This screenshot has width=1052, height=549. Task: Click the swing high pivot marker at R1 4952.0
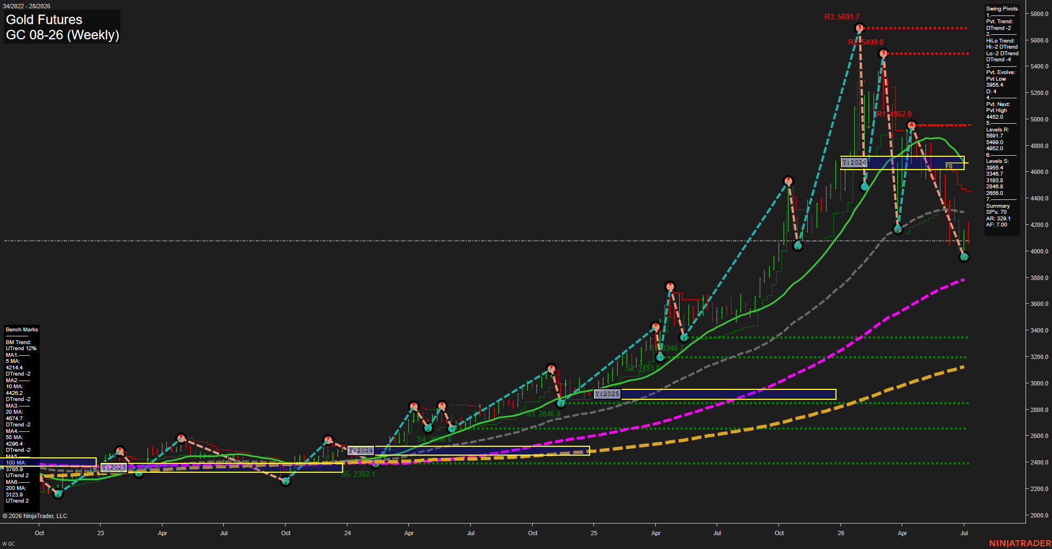click(912, 125)
